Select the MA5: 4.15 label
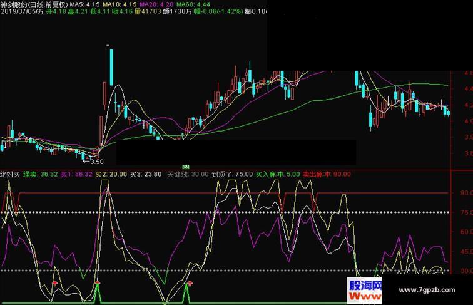Screen dimensions: 473x305 pyautogui.click(x=84, y=4)
